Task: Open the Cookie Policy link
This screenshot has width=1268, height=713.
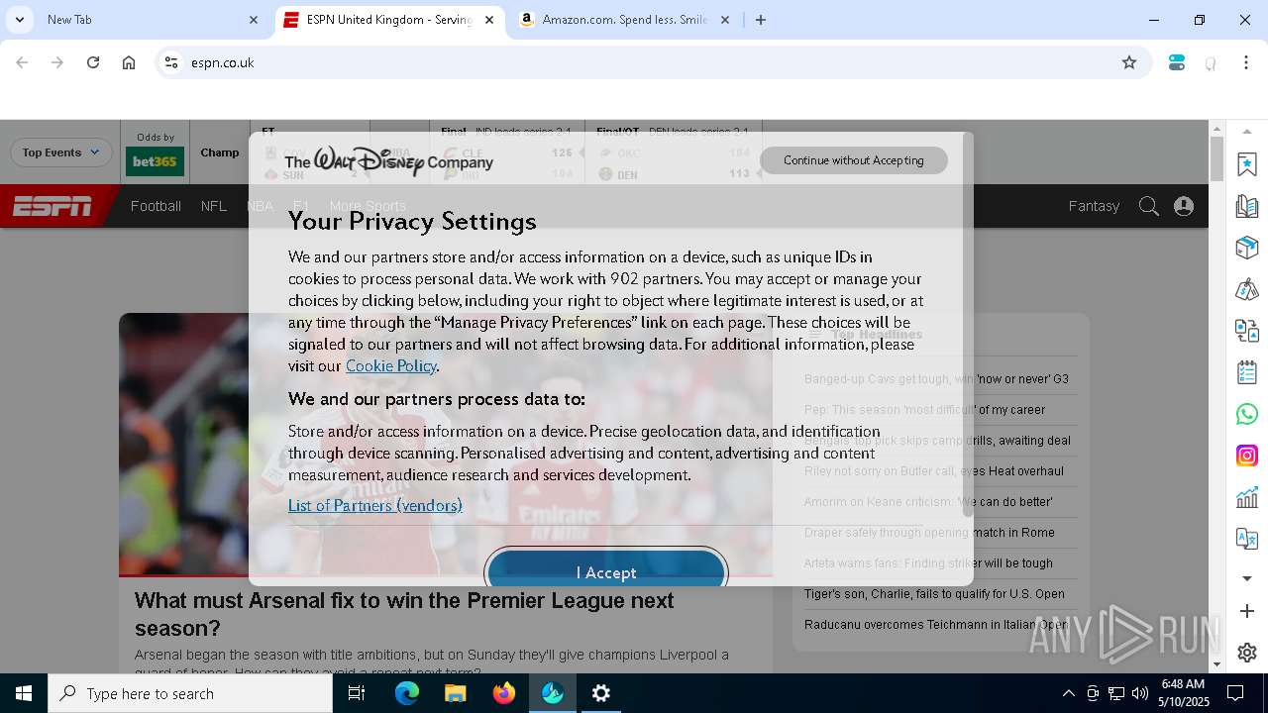Action: pyautogui.click(x=391, y=365)
